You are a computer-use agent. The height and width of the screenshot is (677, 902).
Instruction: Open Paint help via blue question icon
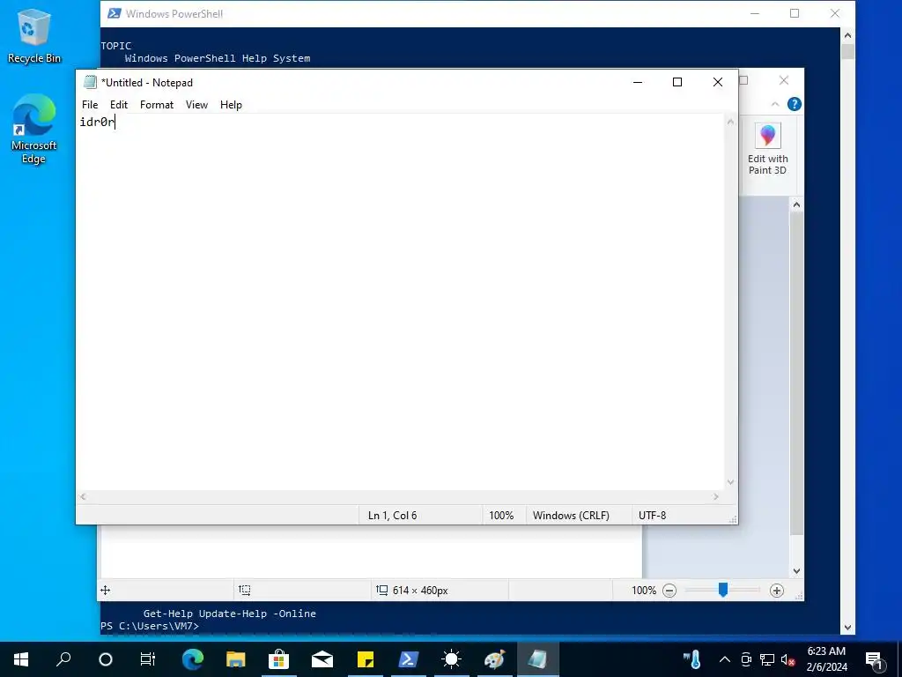tap(795, 104)
